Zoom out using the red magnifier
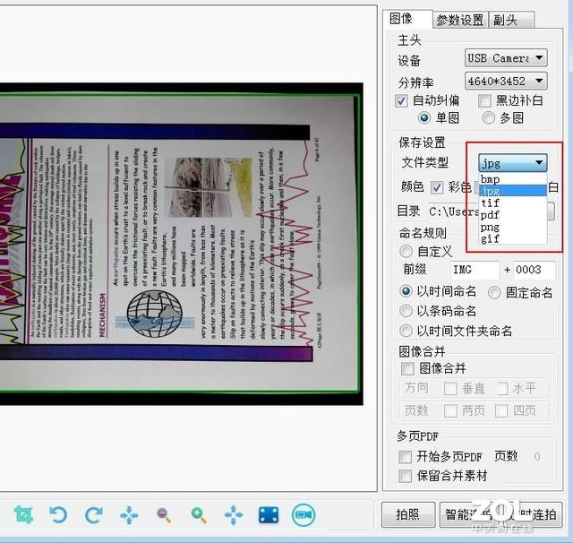The image size is (573, 543). click(163, 515)
